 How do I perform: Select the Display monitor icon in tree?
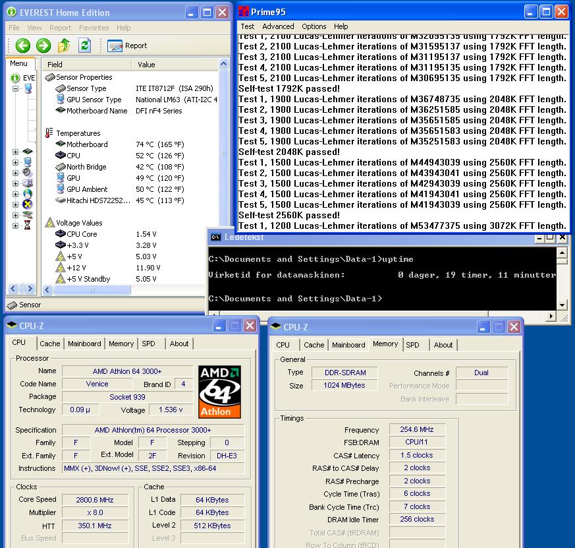28,162
